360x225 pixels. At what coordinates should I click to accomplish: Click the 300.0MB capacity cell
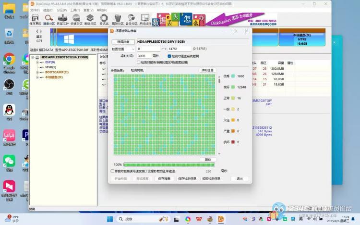tap(277, 69)
